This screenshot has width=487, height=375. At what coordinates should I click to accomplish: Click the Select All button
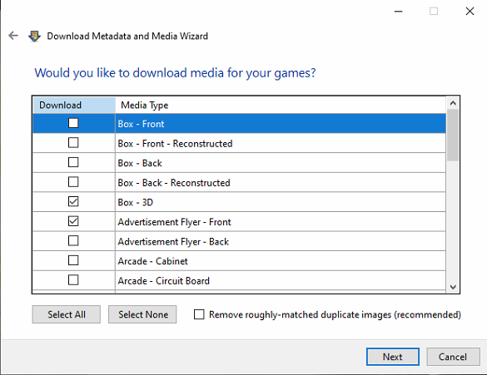(66, 314)
